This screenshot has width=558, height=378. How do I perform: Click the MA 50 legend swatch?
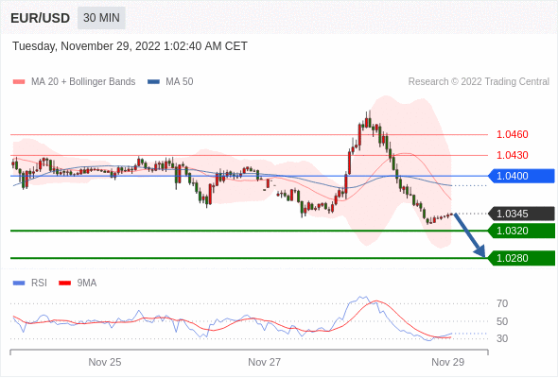point(153,82)
